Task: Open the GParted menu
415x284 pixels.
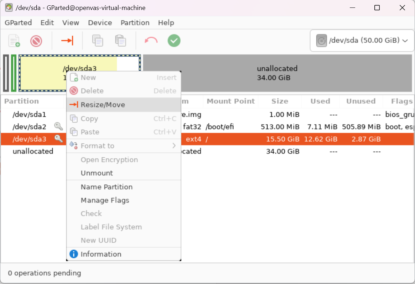Action: [18, 23]
